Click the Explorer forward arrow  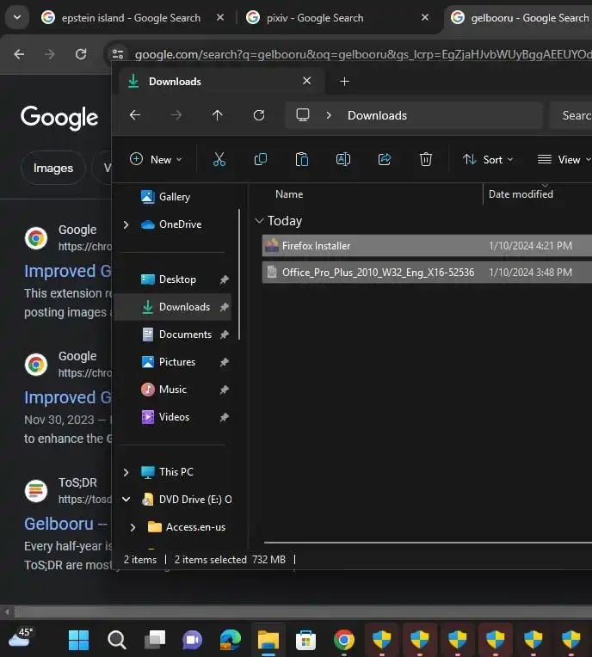176,115
